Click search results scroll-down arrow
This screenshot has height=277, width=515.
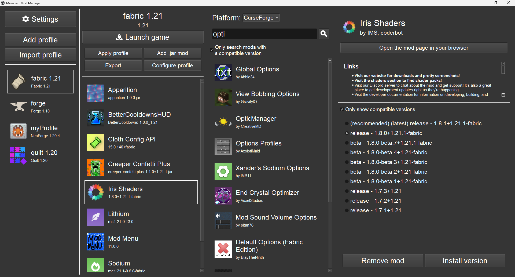pyautogui.click(x=330, y=270)
